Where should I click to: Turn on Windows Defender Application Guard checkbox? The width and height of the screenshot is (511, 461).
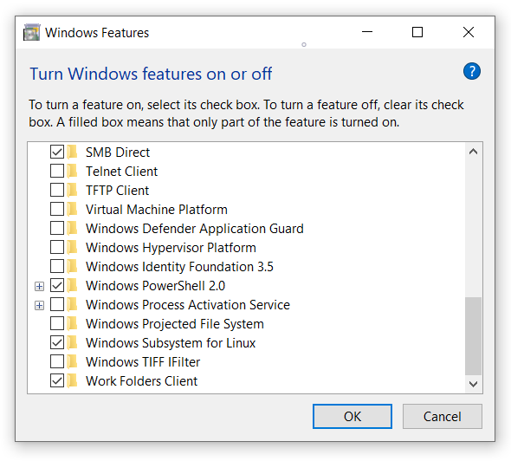pyautogui.click(x=57, y=228)
